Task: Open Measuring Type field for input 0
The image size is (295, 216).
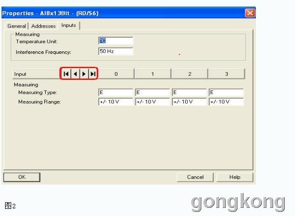Action: point(115,92)
